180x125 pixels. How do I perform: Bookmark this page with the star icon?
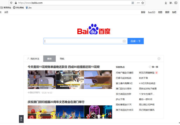[143, 3]
